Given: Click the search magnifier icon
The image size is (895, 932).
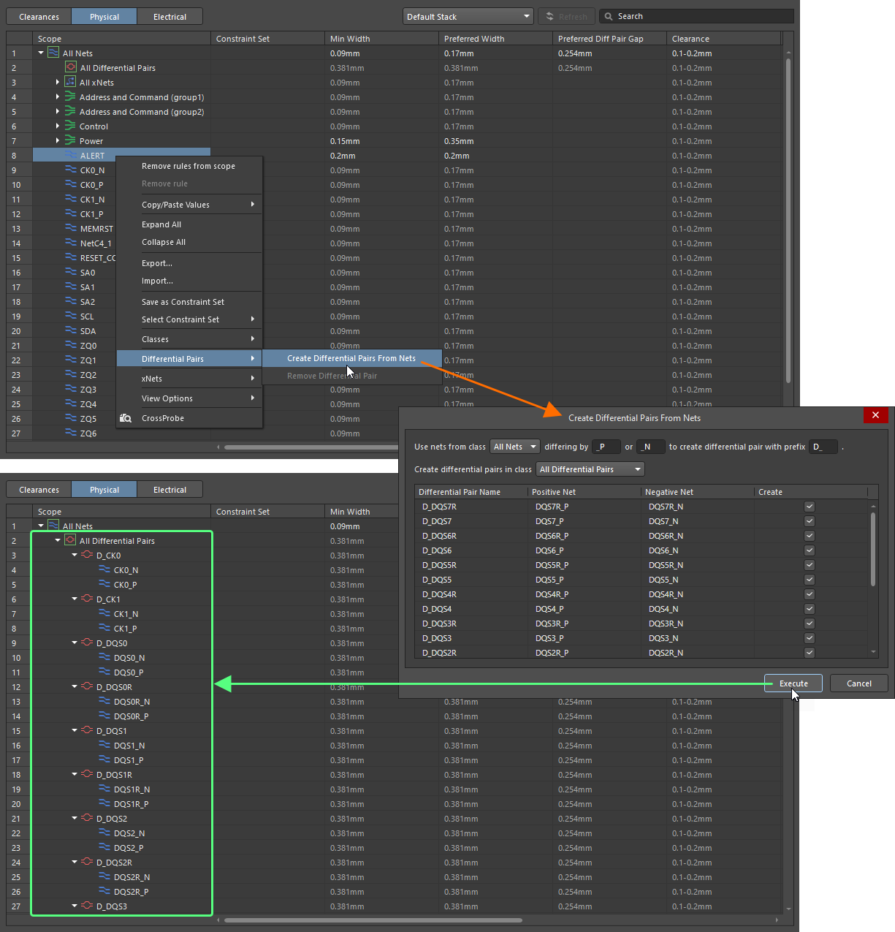Looking at the screenshot, I should click(608, 16).
